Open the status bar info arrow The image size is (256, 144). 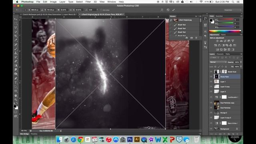(x=61, y=131)
